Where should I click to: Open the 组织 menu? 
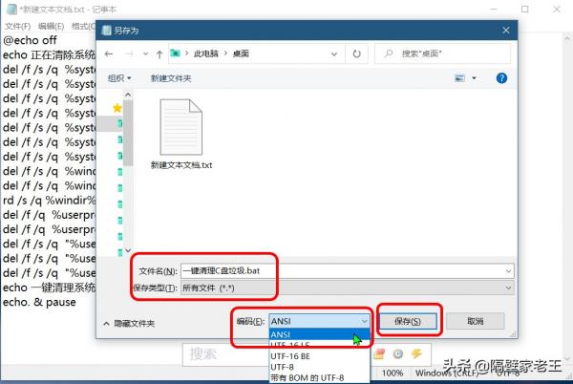(x=119, y=78)
